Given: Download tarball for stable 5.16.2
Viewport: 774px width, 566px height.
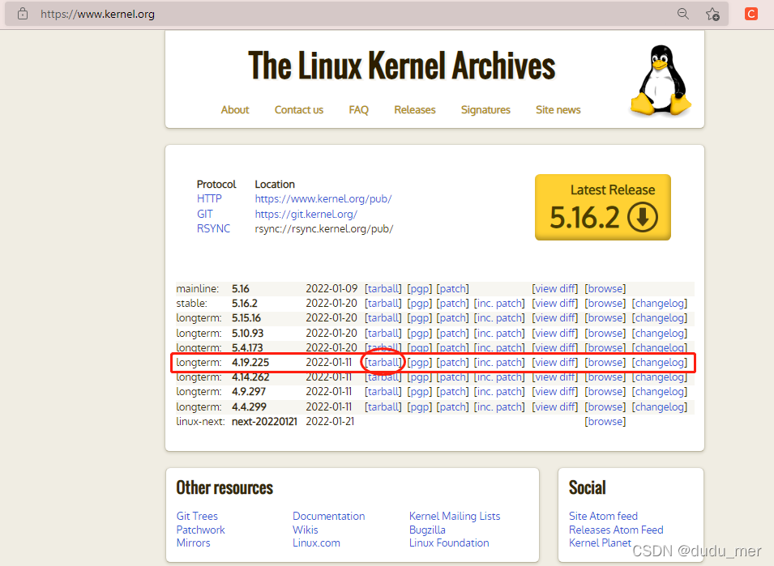Looking at the screenshot, I should [383, 303].
